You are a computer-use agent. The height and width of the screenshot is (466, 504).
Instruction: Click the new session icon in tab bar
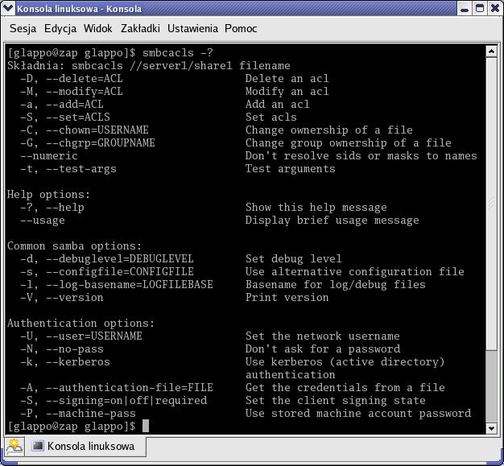point(14,446)
